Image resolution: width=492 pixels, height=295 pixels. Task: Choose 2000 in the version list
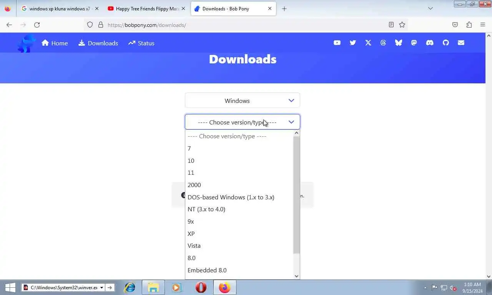(x=239, y=185)
